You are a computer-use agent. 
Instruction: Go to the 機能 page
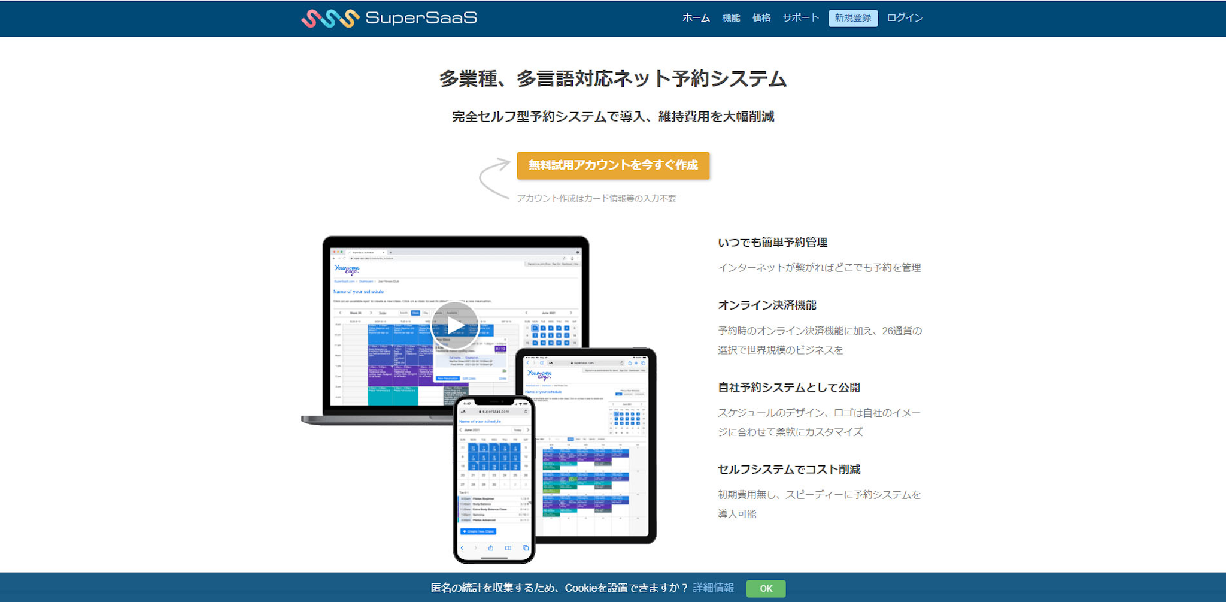(x=731, y=18)
